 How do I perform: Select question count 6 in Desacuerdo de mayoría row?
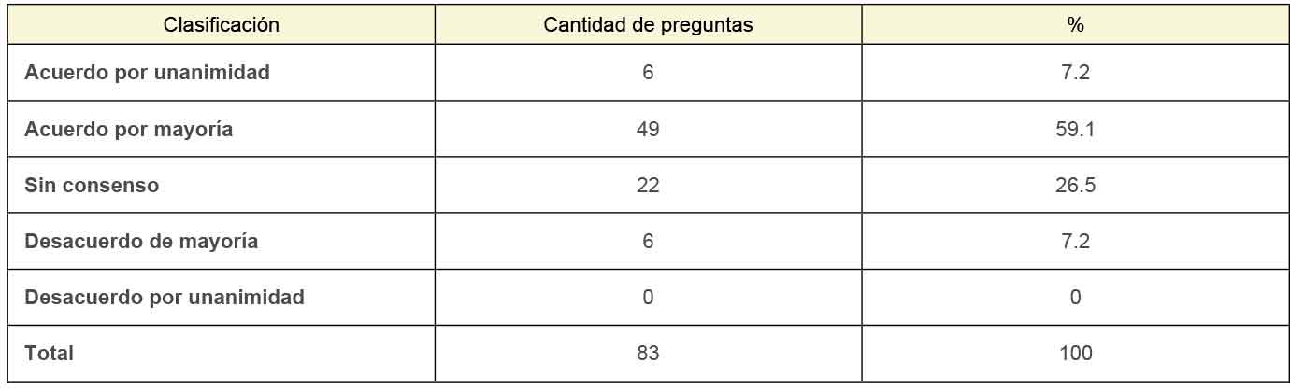point(648,242)
